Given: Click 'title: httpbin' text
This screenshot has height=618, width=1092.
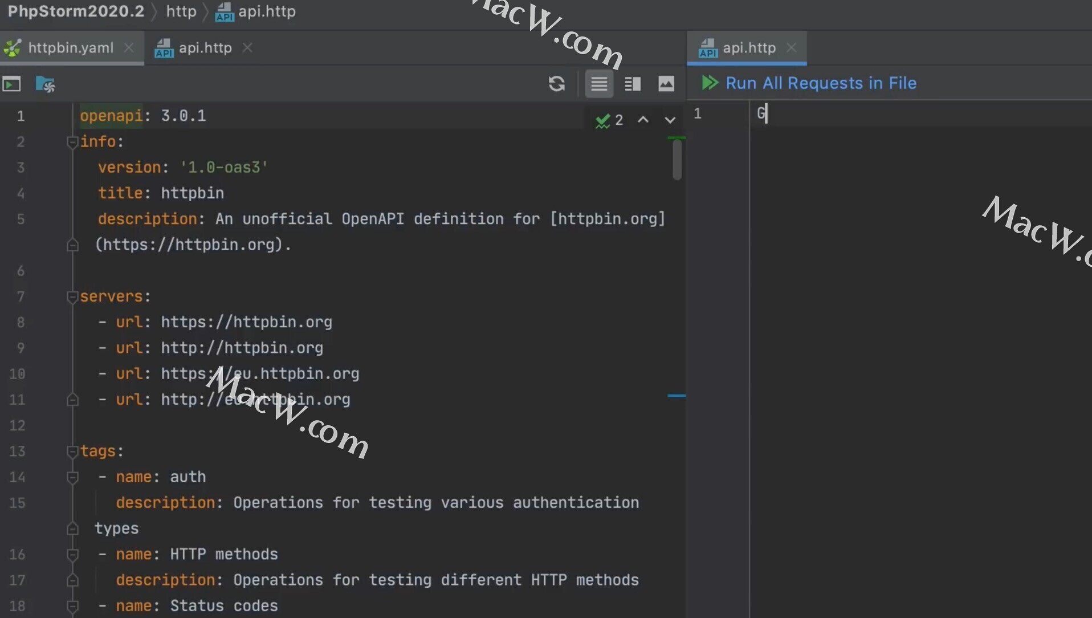Looking at the screenshot, I should (x=161, y=193).
